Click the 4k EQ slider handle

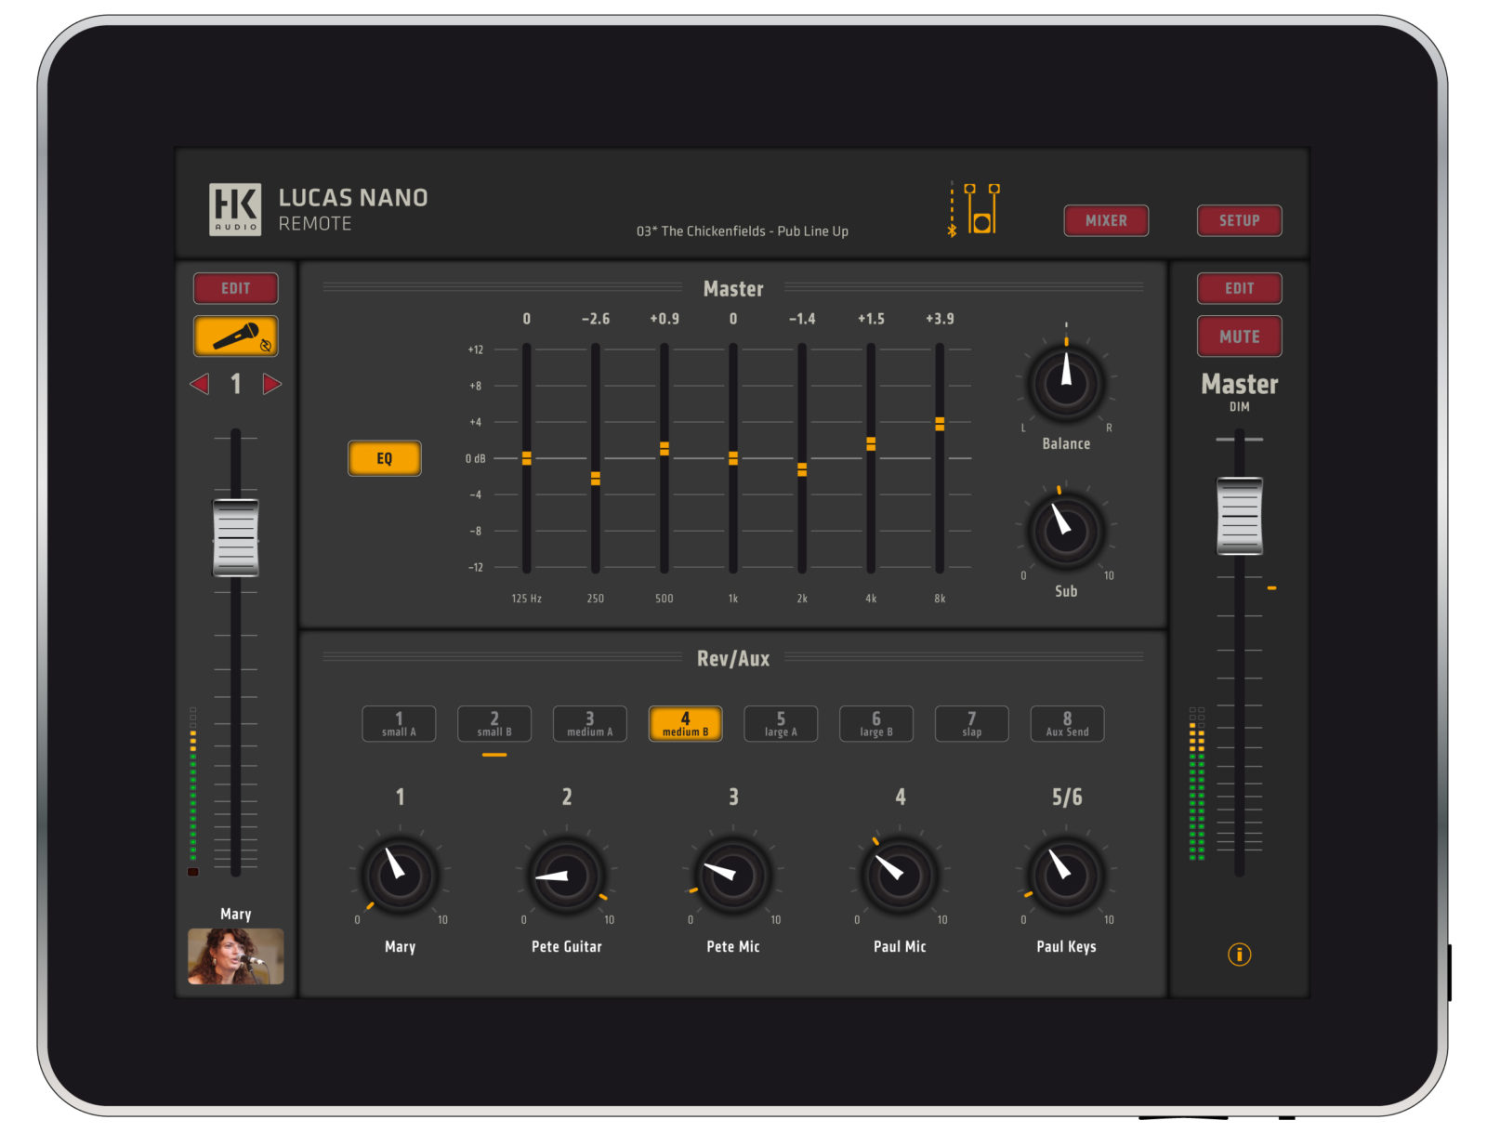870,444
